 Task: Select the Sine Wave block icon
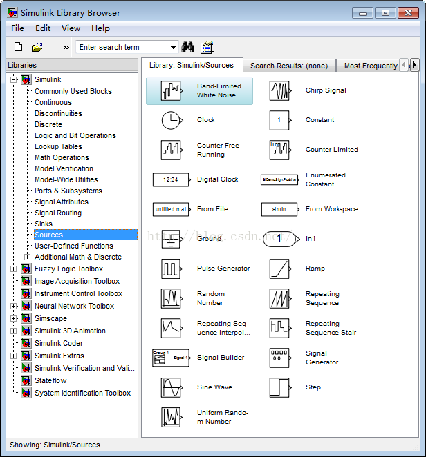pos(172,388)
